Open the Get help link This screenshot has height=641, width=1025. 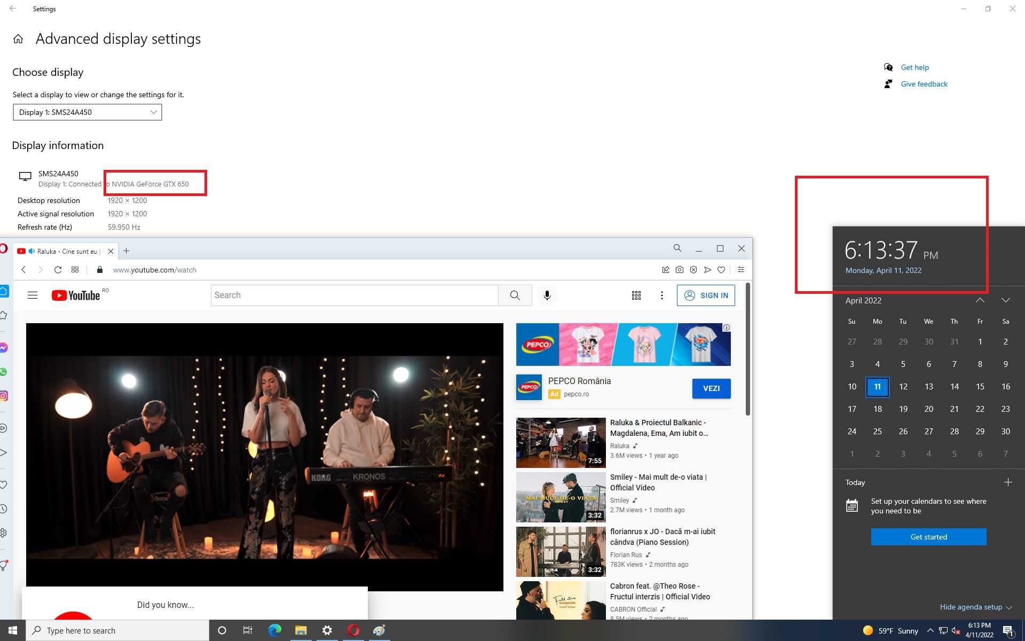click(914, 67)
